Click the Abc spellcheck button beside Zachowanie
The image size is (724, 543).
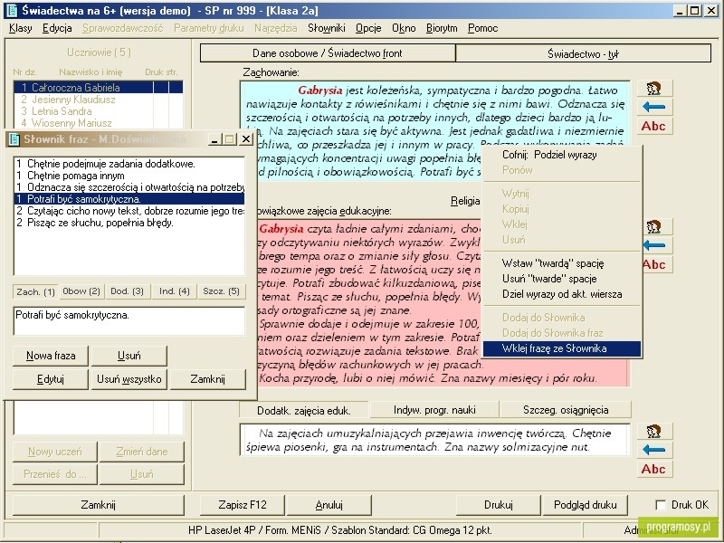pos(654,126)
